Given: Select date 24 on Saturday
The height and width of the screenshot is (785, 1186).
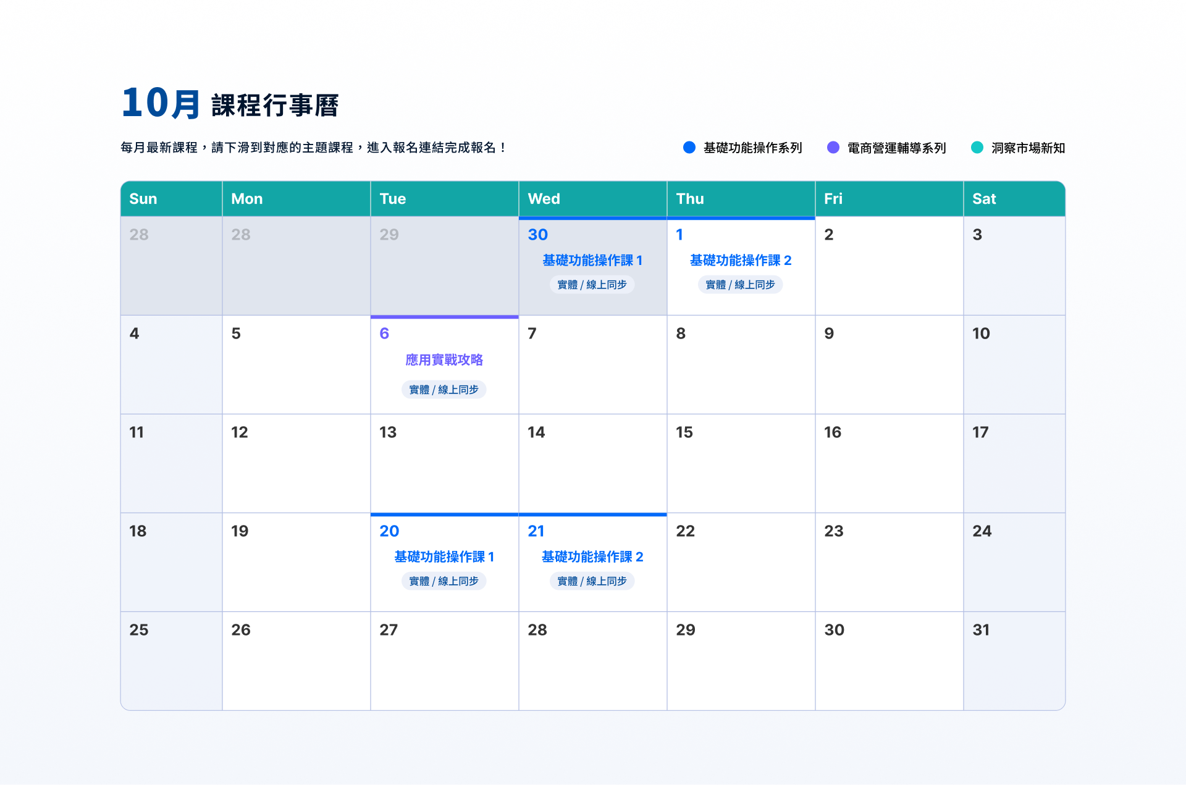Looking at the screenshot, I should coord(982,531).
